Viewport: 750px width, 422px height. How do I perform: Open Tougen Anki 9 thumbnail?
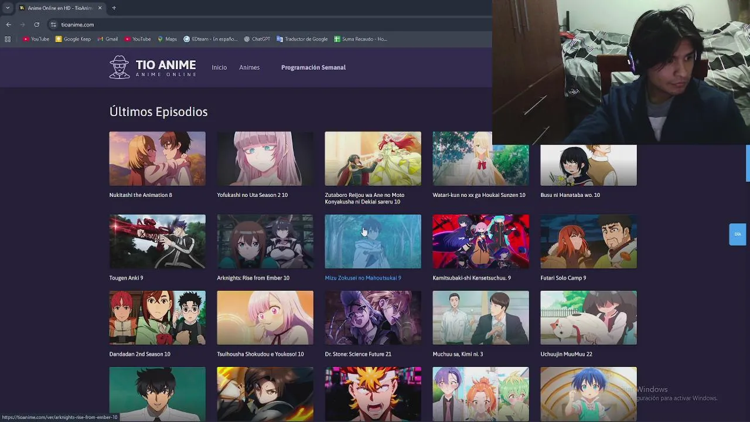[x=157, y=241]
